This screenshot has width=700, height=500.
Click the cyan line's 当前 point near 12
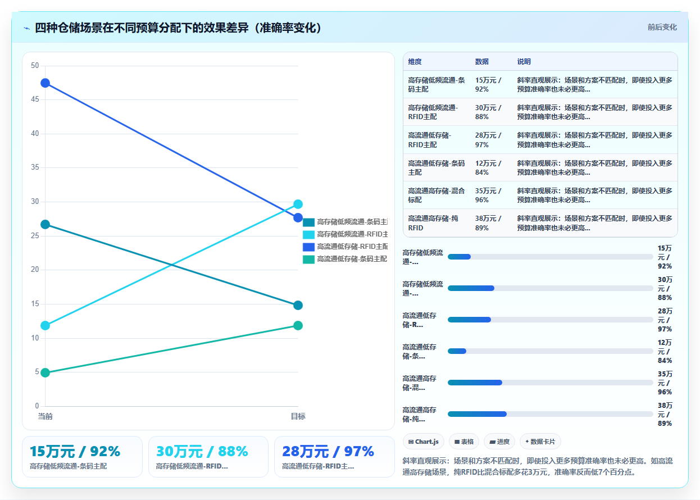[45, 325]
